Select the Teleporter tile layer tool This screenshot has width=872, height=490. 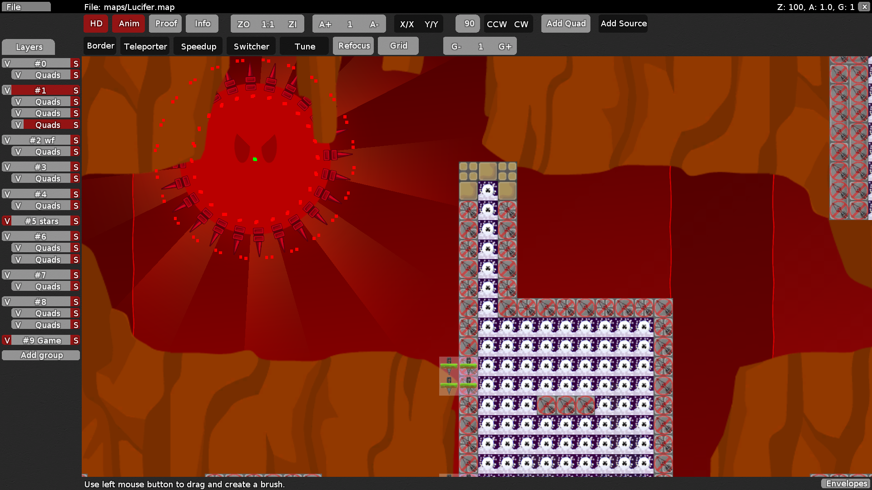[x=144, y=46]
